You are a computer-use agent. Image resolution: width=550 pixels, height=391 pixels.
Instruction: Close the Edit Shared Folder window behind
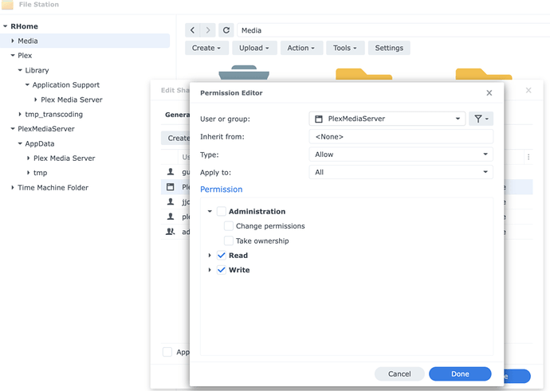(x=528, y=91)
